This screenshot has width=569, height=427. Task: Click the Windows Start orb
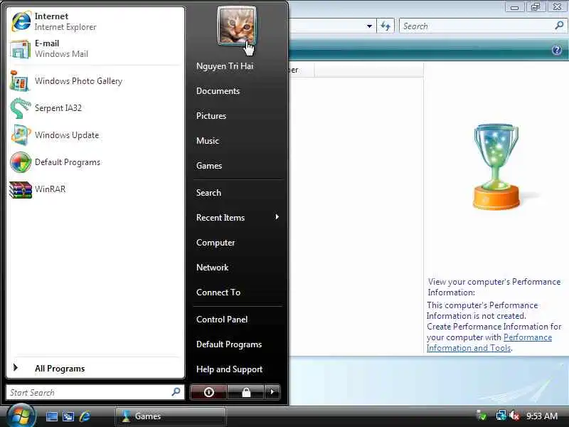pos(21,416)
